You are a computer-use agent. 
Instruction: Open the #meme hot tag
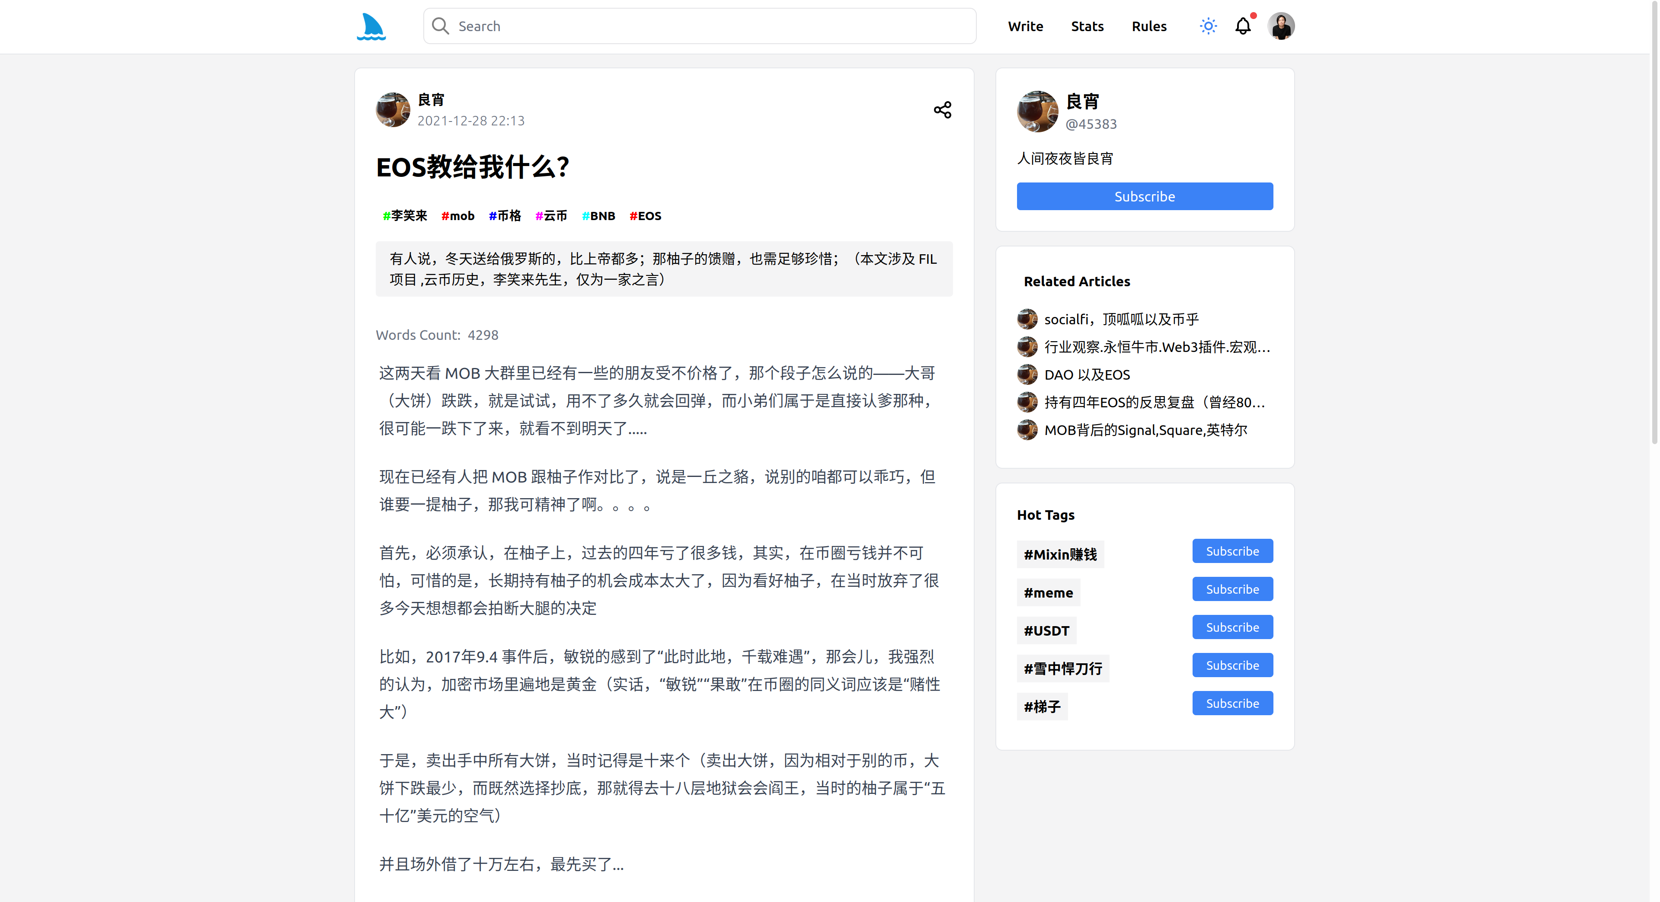(1048, 593)
